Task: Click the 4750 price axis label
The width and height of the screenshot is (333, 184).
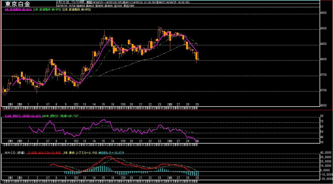Action: tap(324, 75)
